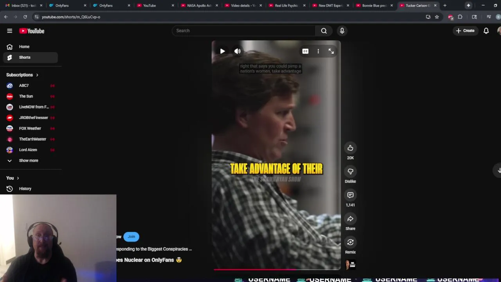501x282 pixels.
Task: Like this Short with thumbs up
Action: point(350,148)
